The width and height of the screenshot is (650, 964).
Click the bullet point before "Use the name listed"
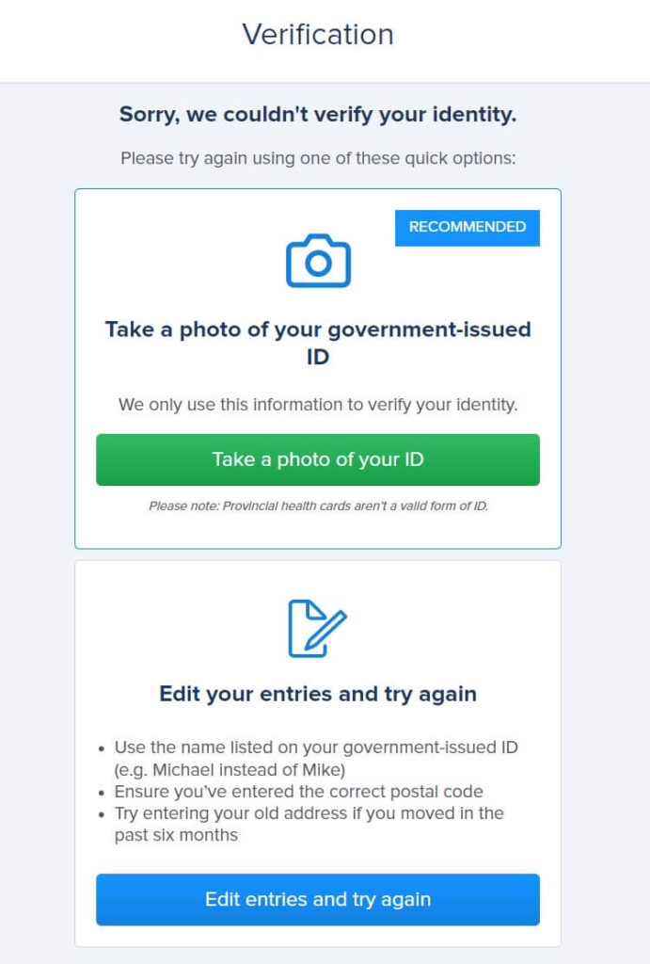click(102, 749)
